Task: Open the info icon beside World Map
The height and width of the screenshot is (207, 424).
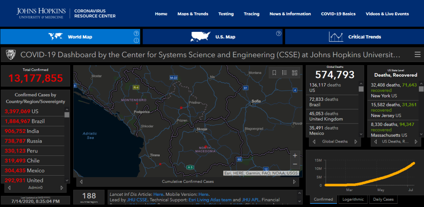Action: tap(136, 41)
